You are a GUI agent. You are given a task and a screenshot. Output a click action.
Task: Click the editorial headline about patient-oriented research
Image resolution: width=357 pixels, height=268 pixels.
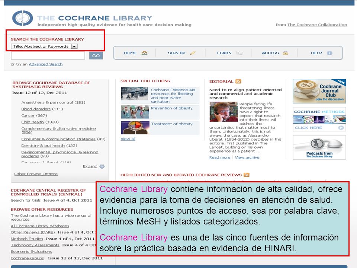point(245,94)
